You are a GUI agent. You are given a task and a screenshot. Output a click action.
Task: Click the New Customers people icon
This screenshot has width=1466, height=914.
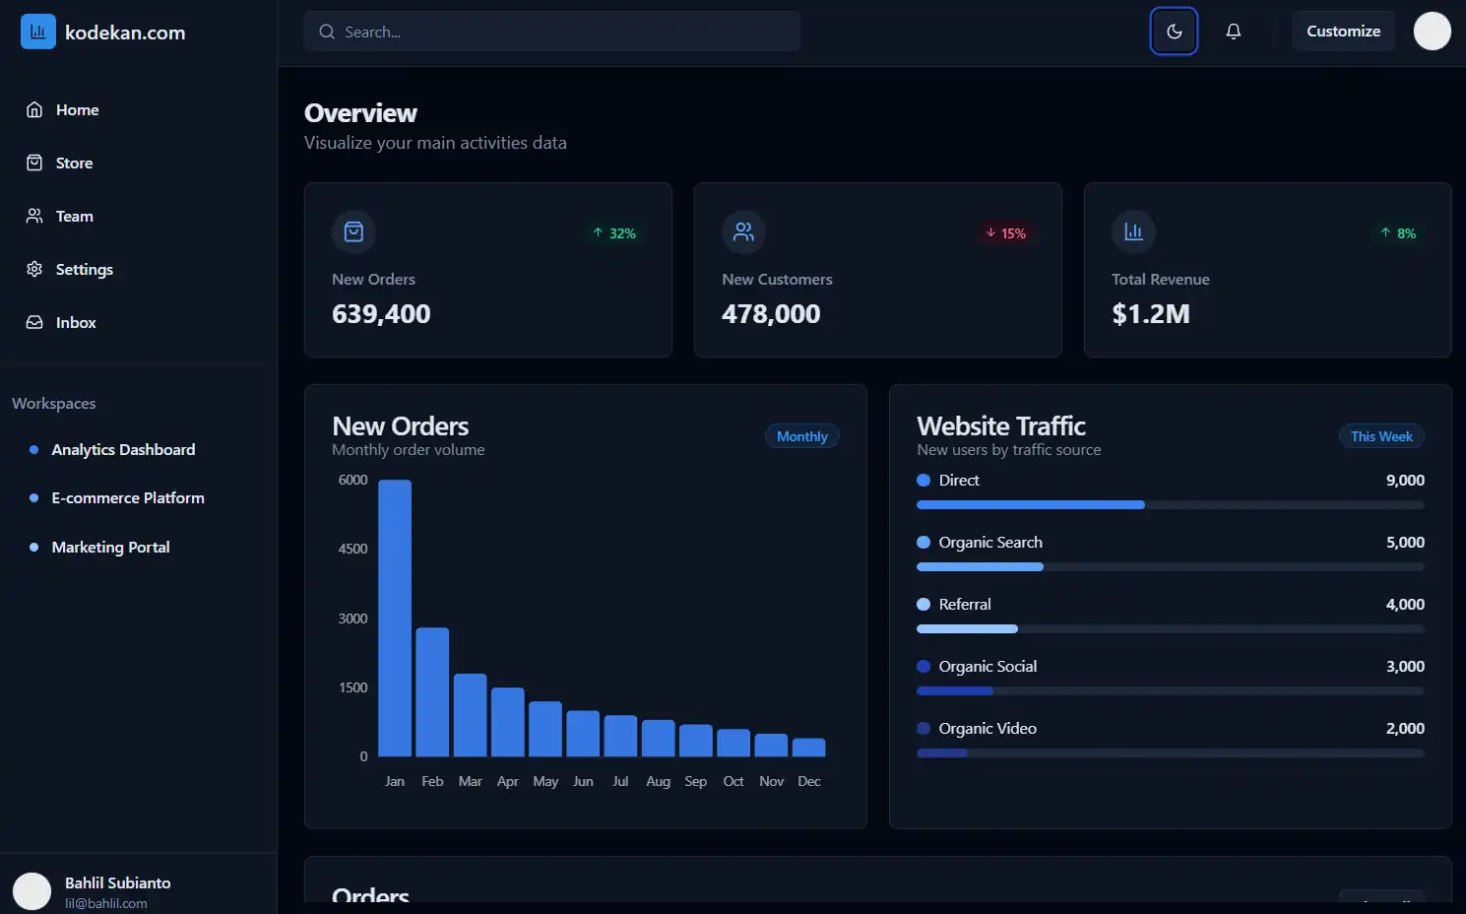pos(743,232)
